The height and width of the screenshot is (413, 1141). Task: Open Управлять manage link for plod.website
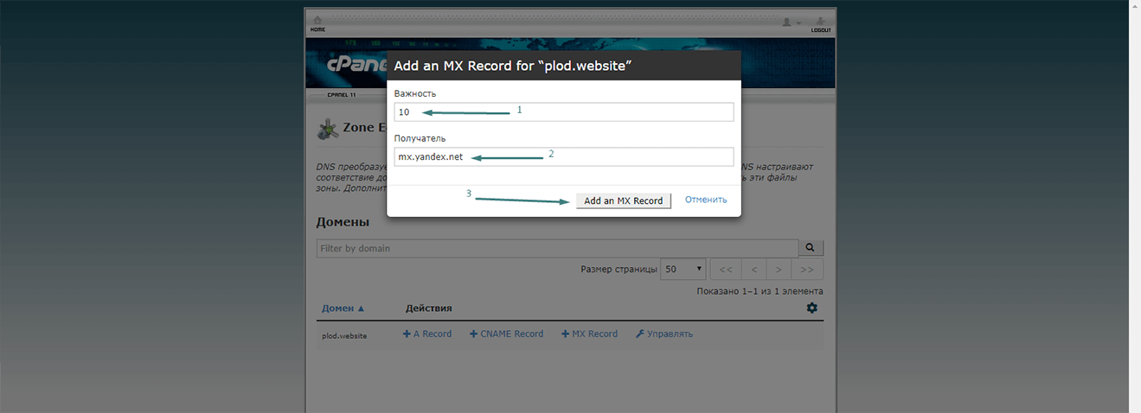click(x=663, y=334)
